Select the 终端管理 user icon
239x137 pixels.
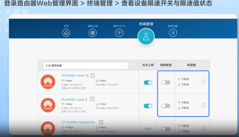click(x=146, y=36)
